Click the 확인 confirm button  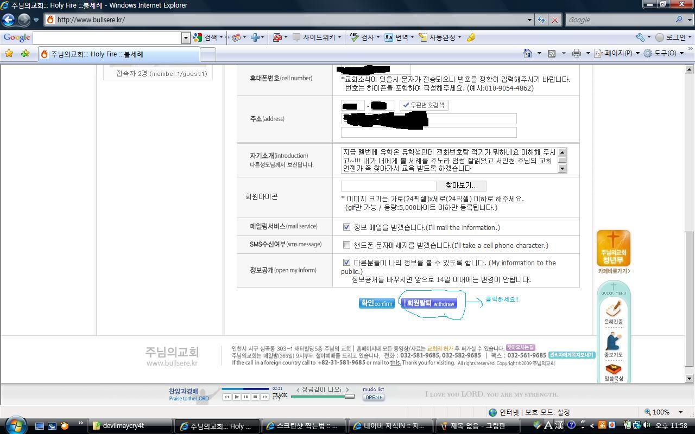click(376, 303)
